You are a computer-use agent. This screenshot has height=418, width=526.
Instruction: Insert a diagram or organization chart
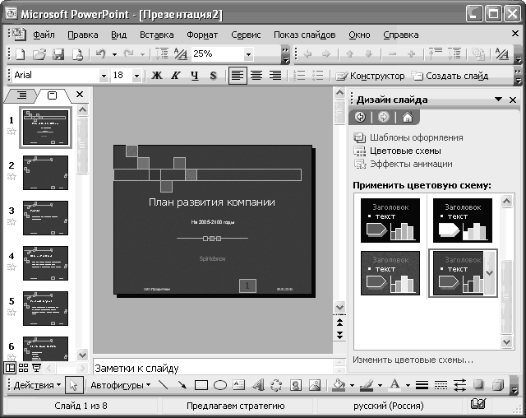click(276, 385)
